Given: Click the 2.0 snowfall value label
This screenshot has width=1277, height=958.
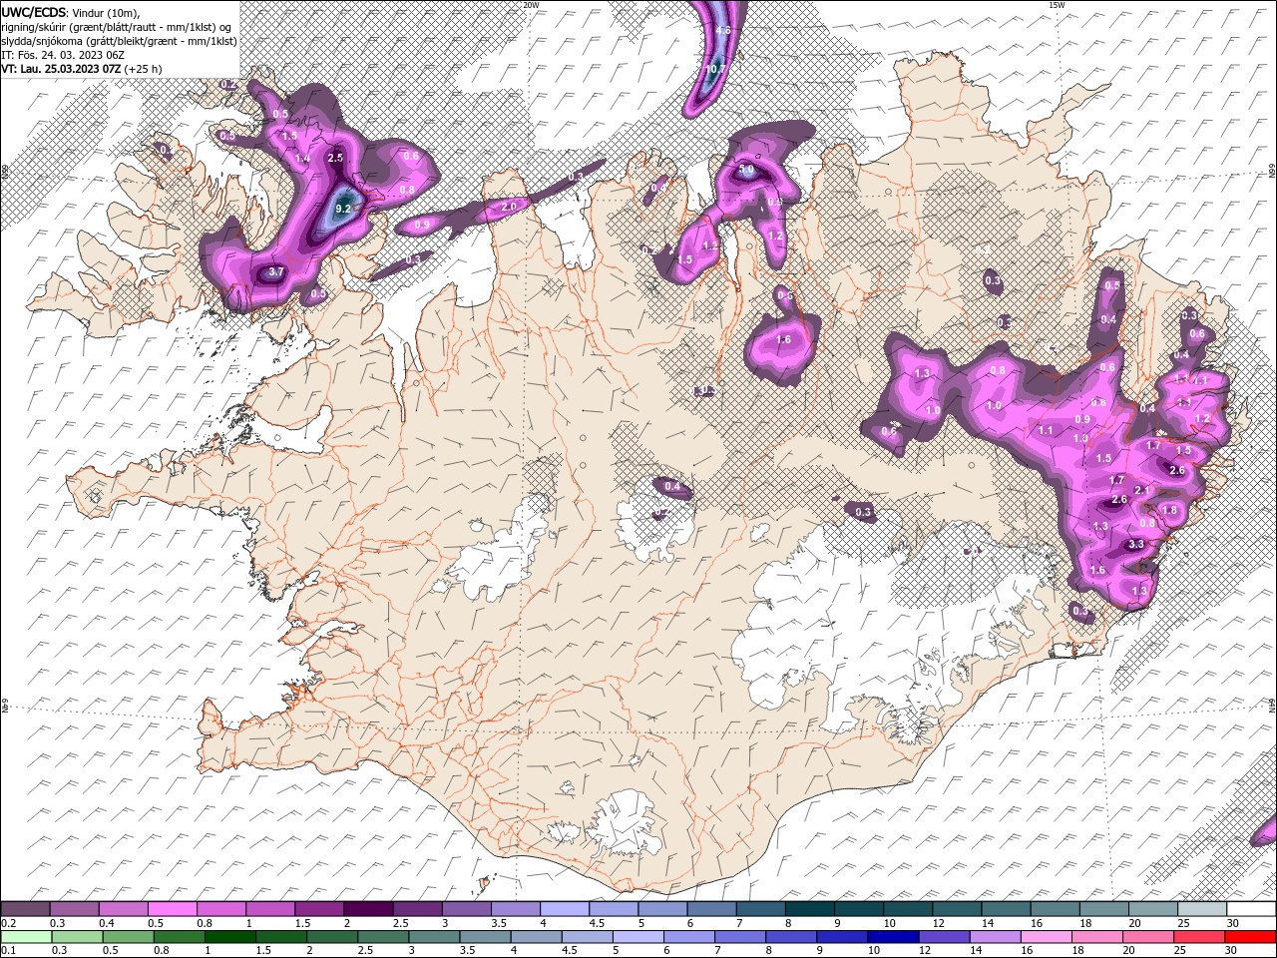Looking at the screenshot, I should tap(509, 206).
